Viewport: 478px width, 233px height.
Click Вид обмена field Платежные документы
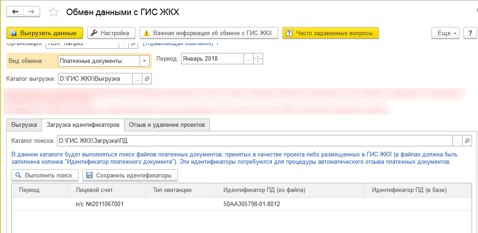99,61
